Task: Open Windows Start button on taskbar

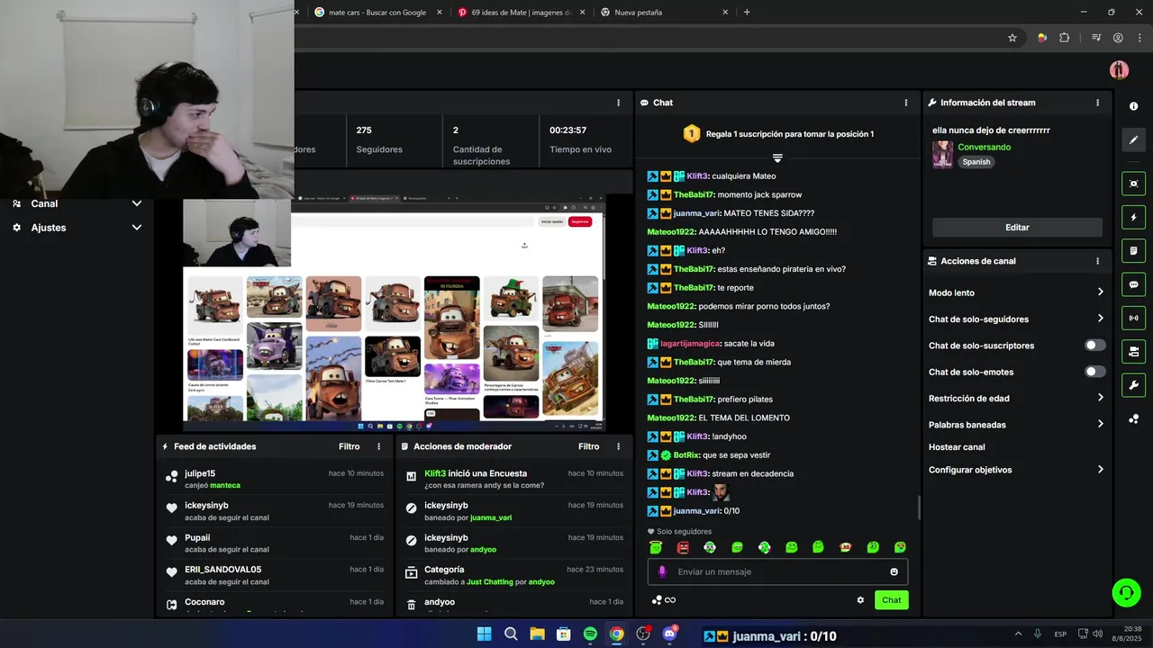Action: [x=484, y=634]
